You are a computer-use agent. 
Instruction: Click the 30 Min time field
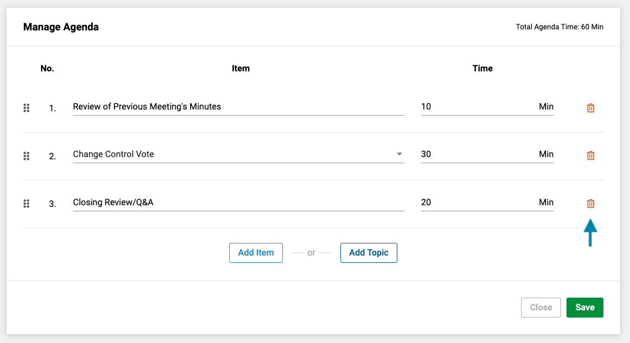(487, 154)
